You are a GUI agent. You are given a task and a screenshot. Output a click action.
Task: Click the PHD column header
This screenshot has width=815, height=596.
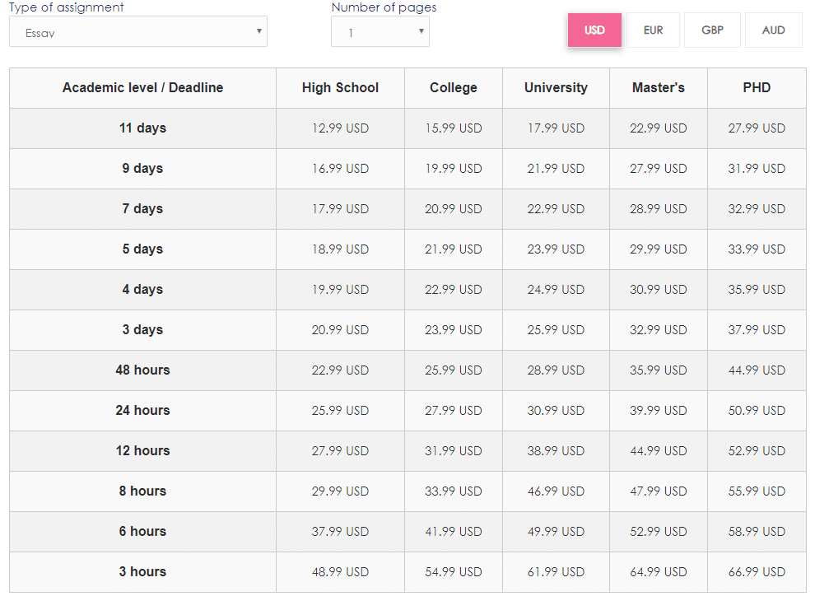757,88
